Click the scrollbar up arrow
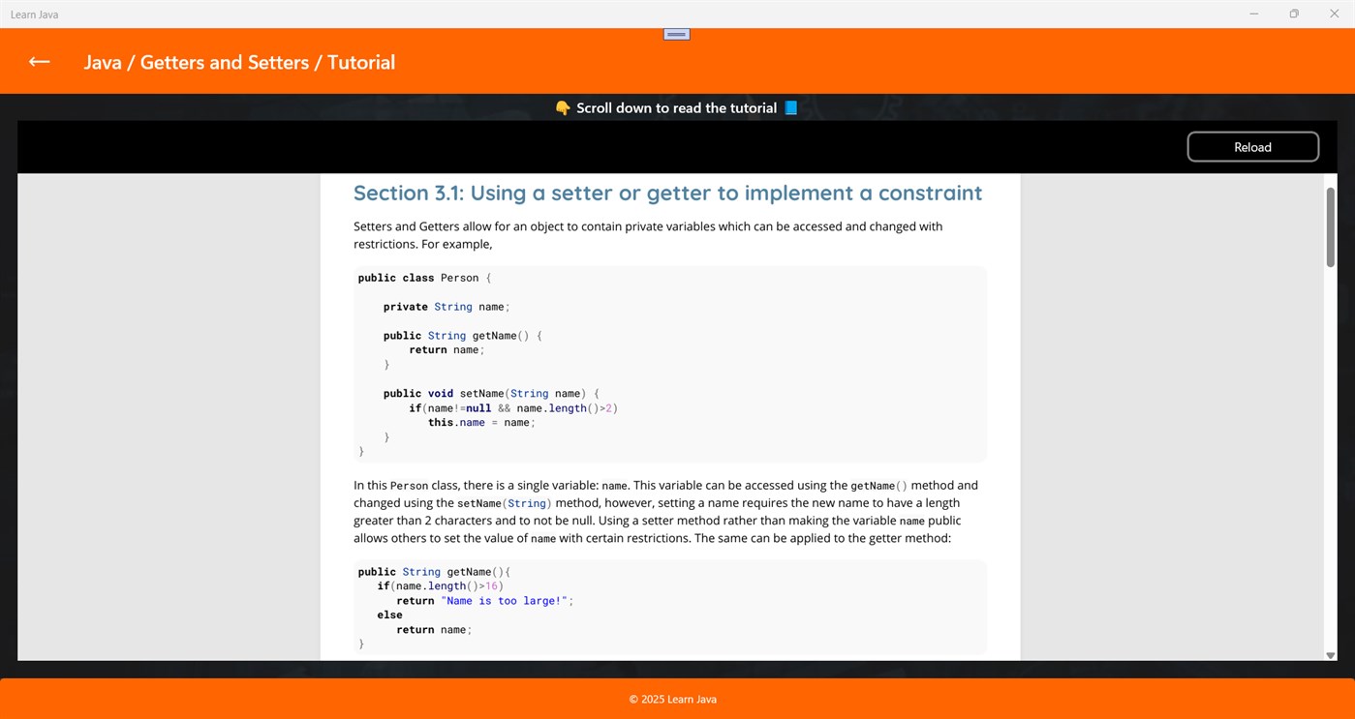The image size is (1355, 719). 1330,182
